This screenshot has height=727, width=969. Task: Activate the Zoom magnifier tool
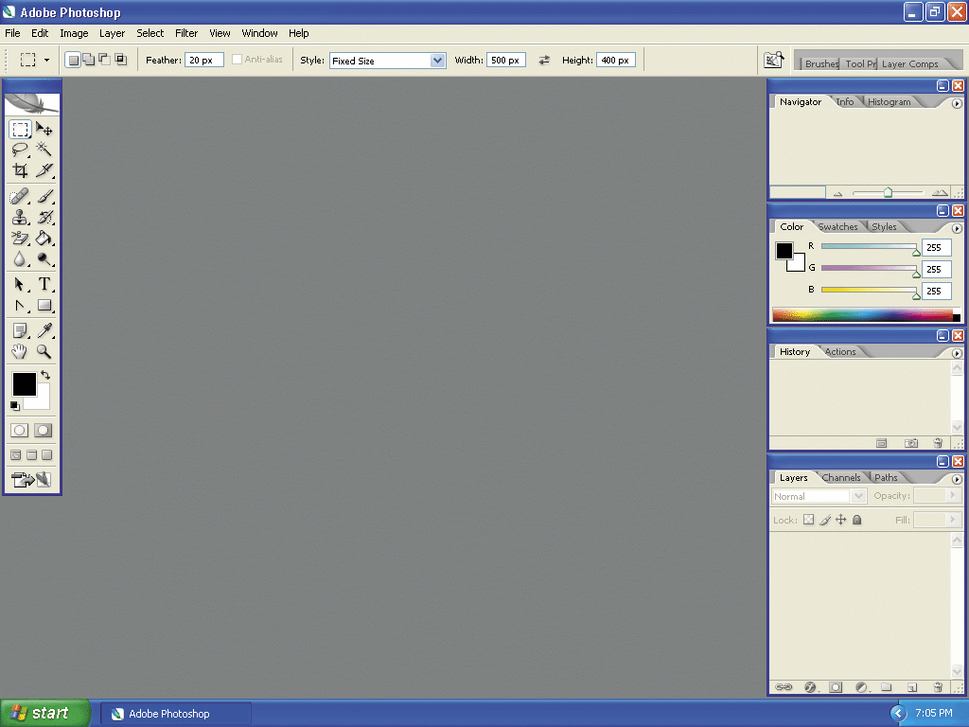tap(44, 351)
